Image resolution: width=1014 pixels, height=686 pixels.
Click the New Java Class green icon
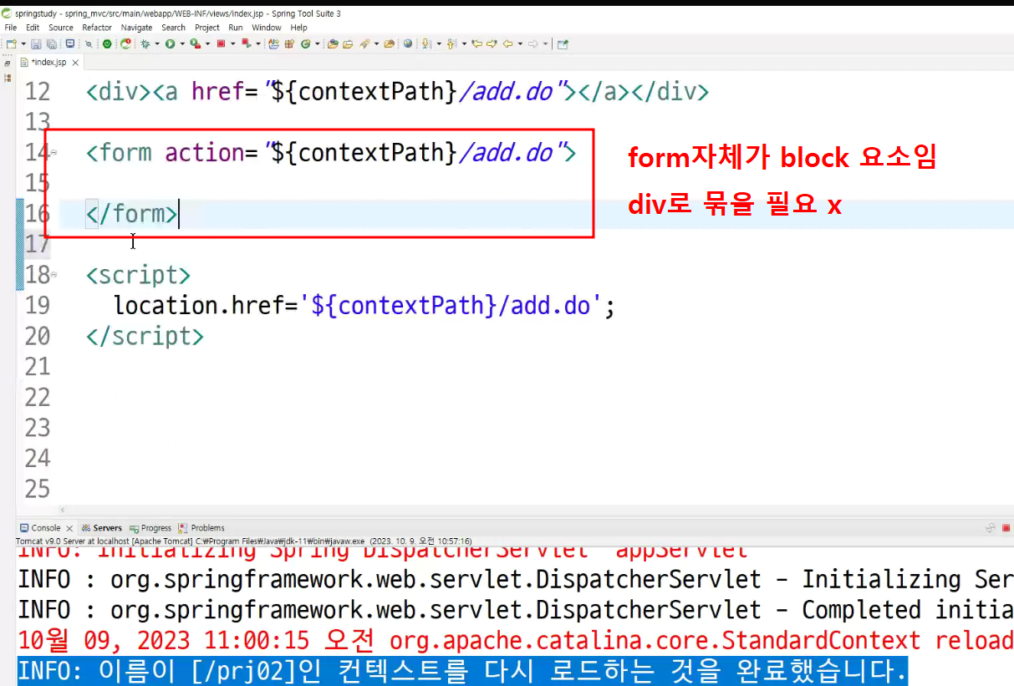coord(305,43)
